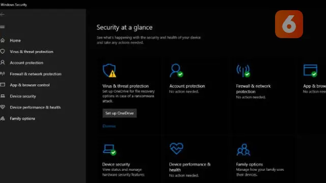
Task: Click the Family options people icon in sidebar
Action: (3, 118)
